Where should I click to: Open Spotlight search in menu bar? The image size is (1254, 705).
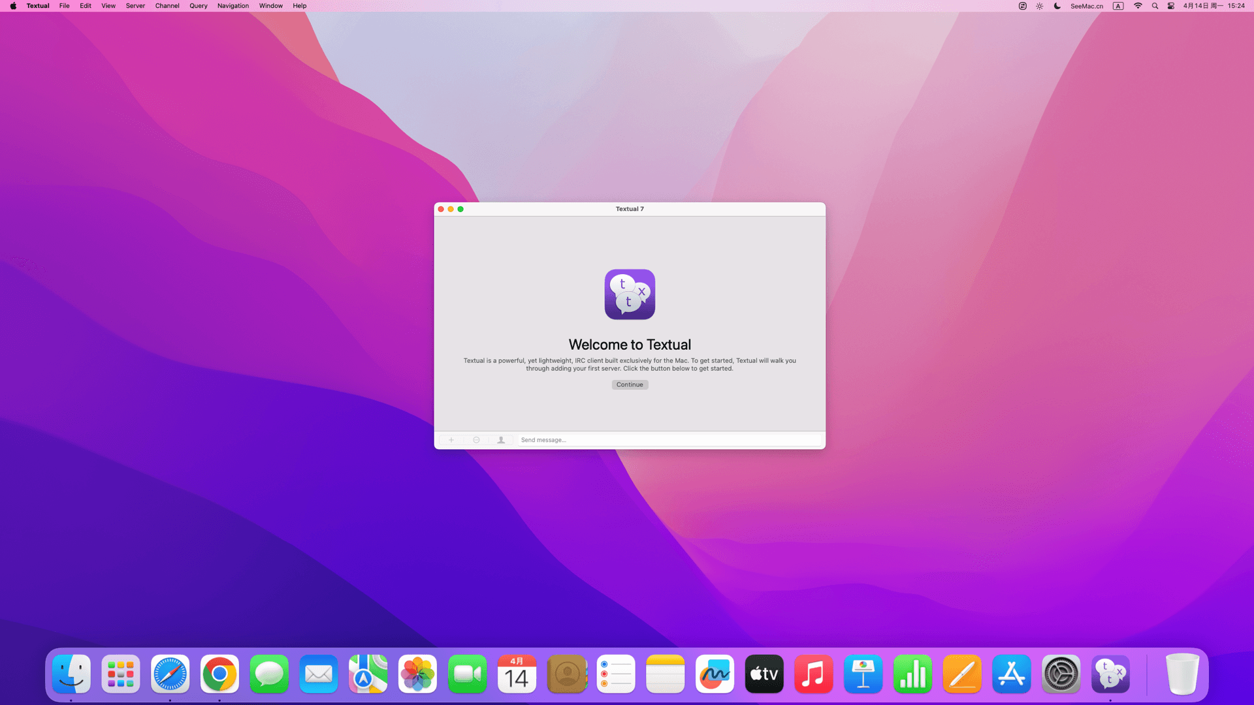pos(1155,6)
